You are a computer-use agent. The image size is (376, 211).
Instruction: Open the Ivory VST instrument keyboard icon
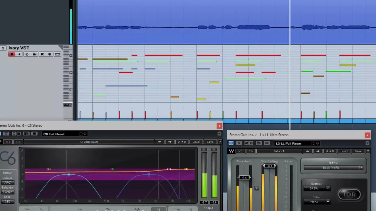pos(35,54)
